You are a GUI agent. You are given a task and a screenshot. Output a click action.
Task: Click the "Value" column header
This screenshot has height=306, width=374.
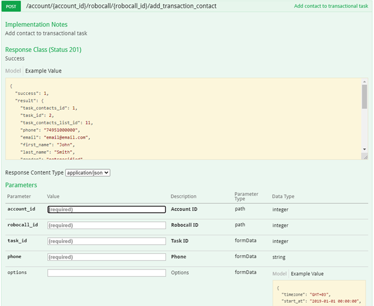click(x=53, y=196)
